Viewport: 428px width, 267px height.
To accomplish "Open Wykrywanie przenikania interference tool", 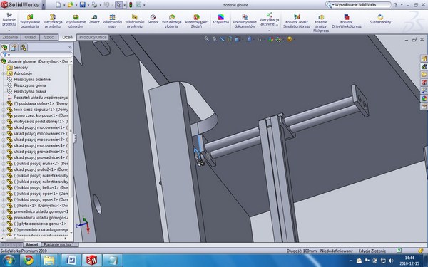I will click(x=30, y=21).
